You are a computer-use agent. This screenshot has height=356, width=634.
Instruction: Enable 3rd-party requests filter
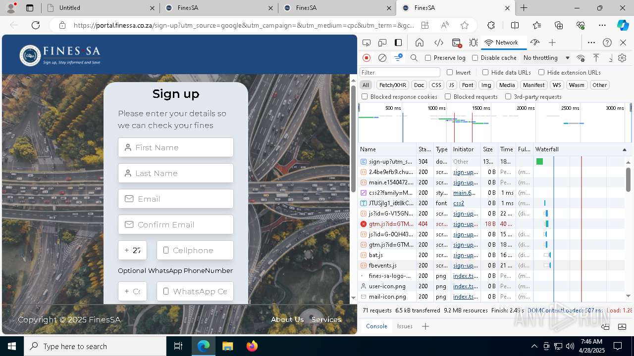coord(508,97)
